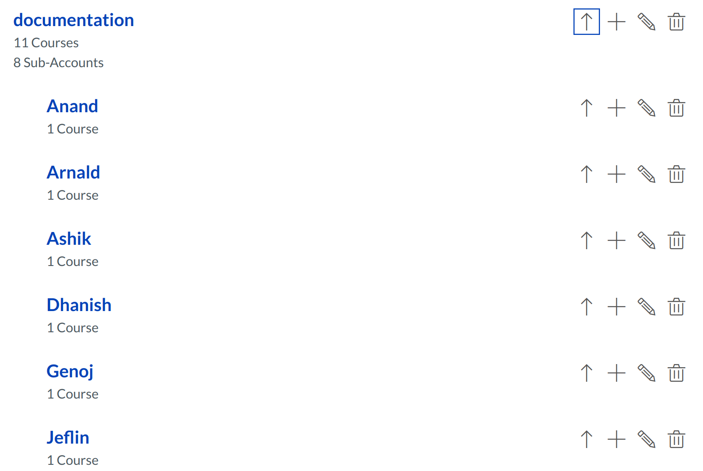This screenshot has height=471, width=703.
Task: Remove the Genoj sub-account with trash icon
Action: click(x=676, y=373)
